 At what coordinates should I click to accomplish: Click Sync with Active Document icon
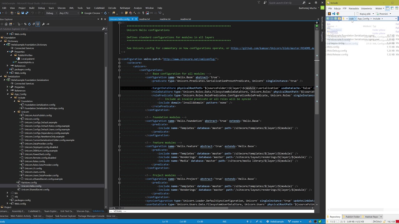(x=25, y=24)
